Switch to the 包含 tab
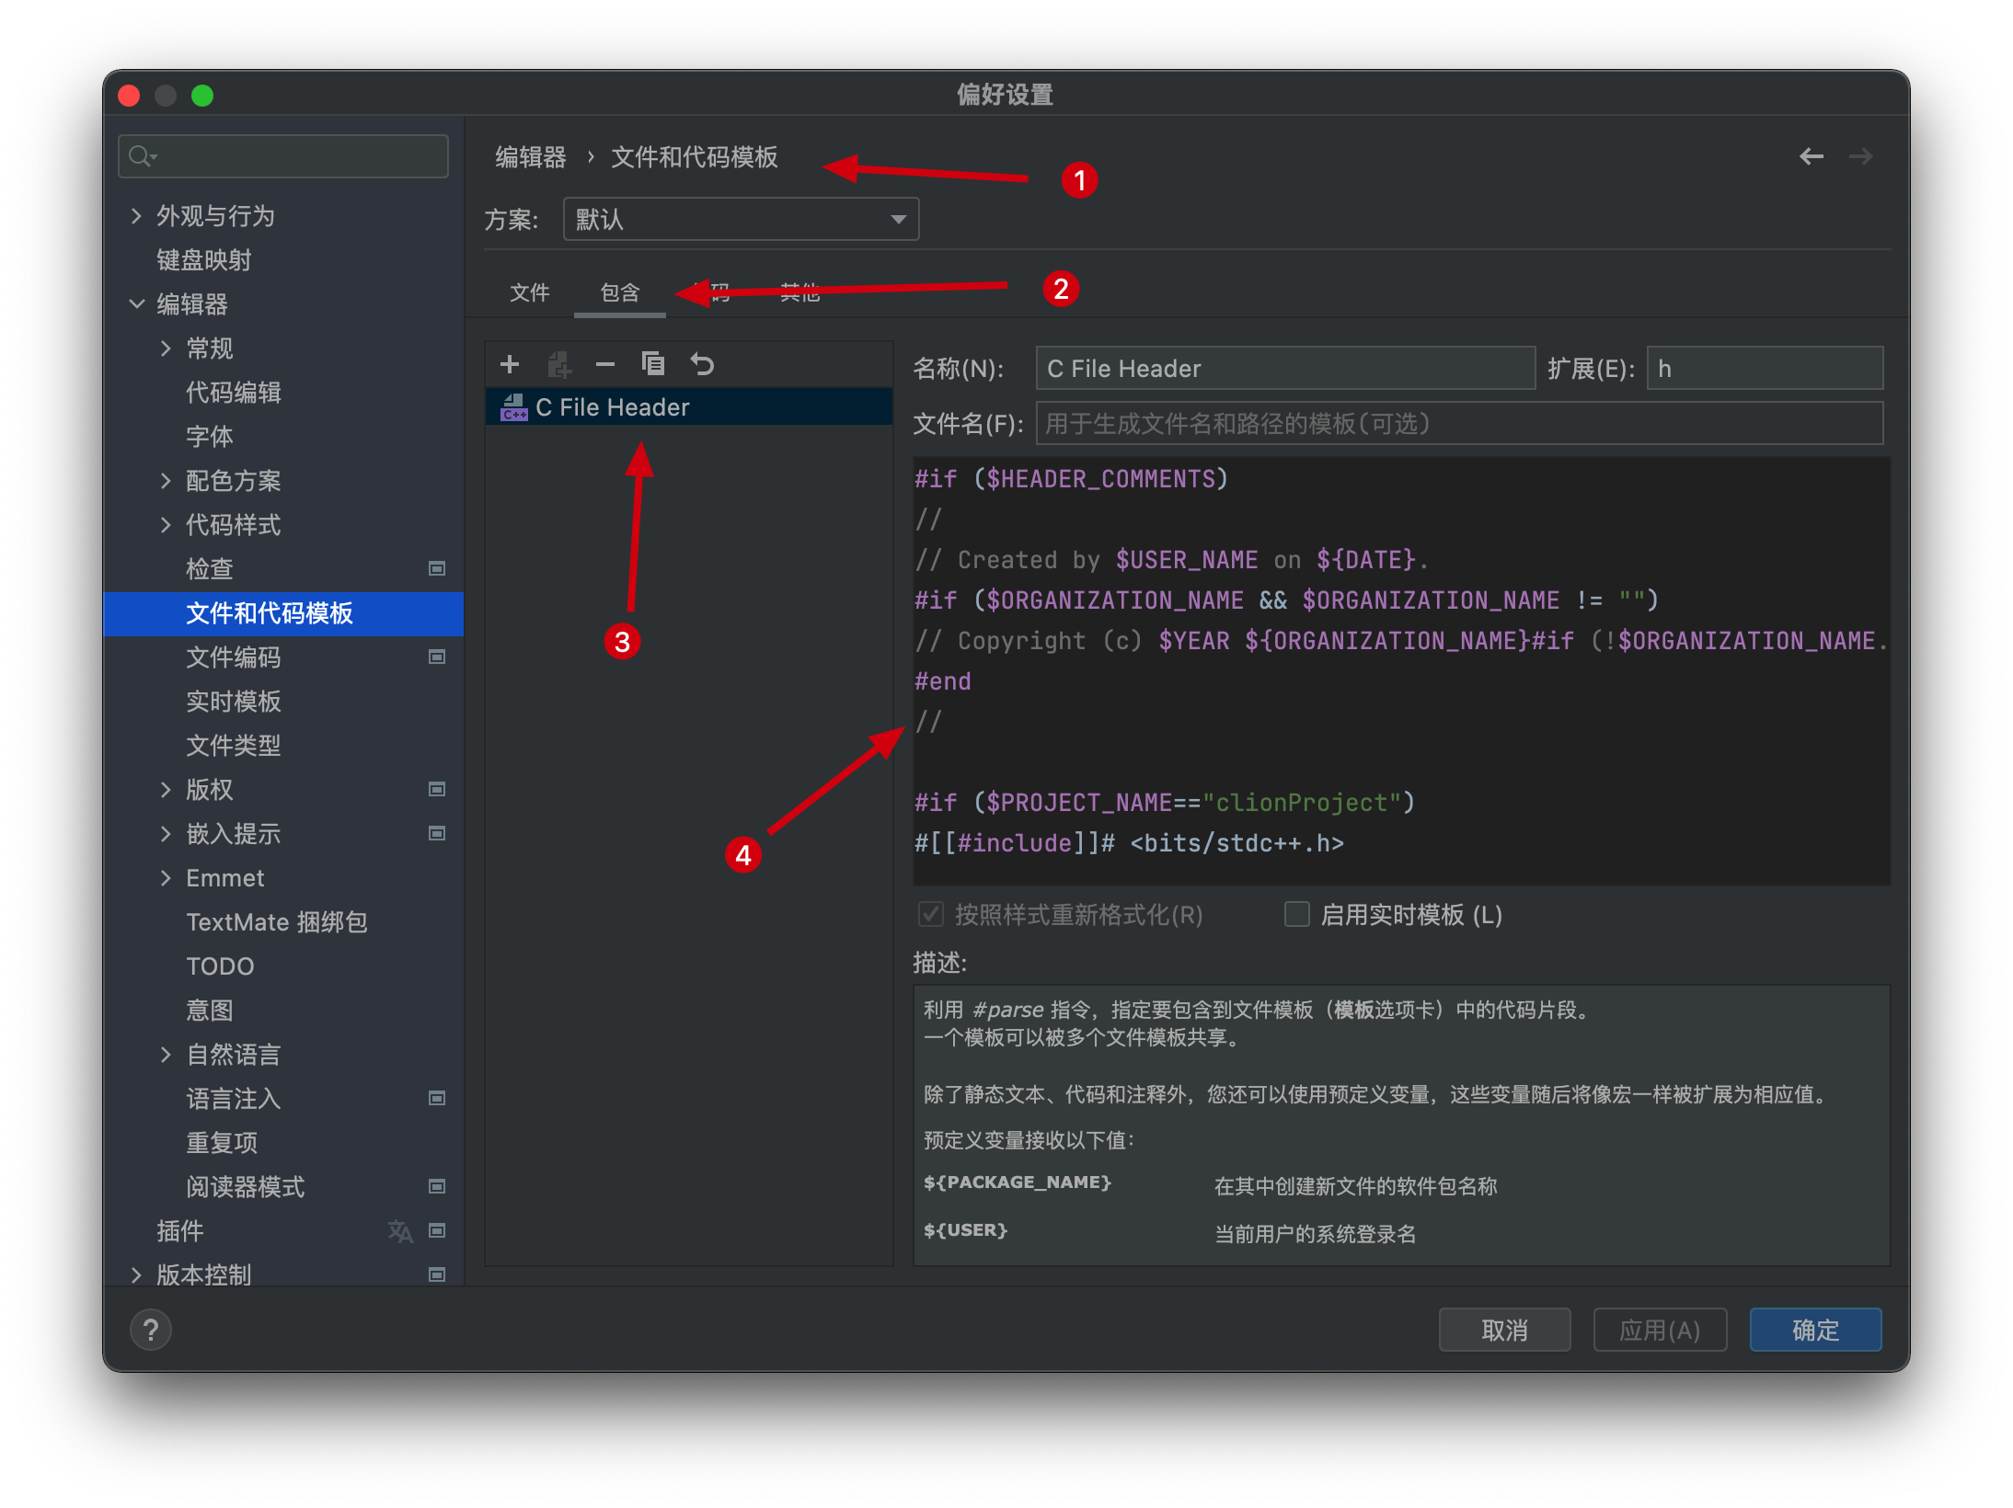2013x1508 pixels. click(x=619, y=292)
